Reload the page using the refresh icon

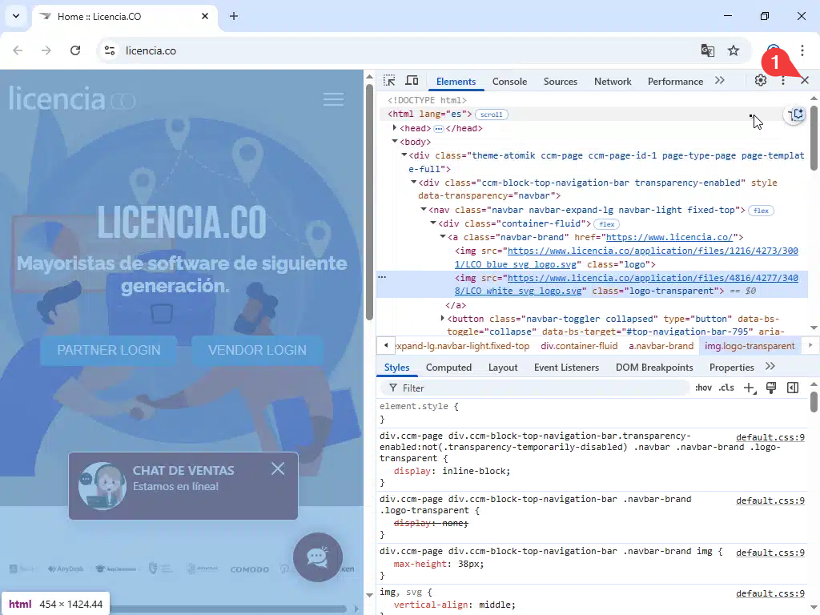click(x=75, y=50)
